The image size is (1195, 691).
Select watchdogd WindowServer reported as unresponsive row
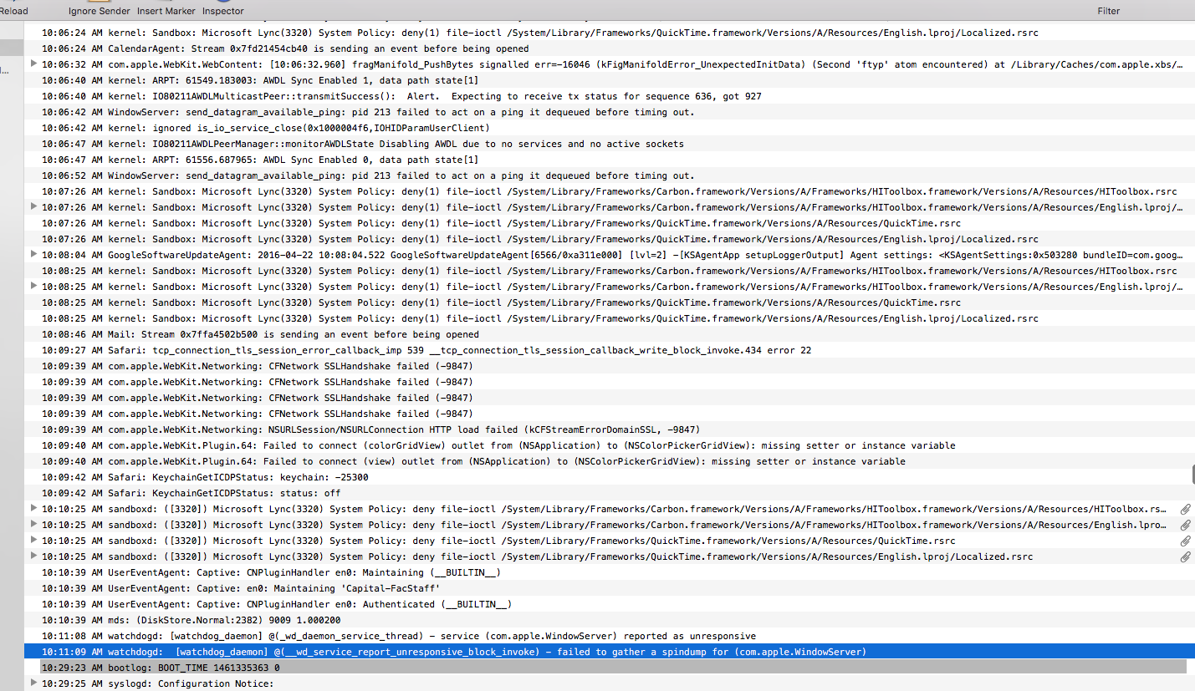(x=610, y=636)
